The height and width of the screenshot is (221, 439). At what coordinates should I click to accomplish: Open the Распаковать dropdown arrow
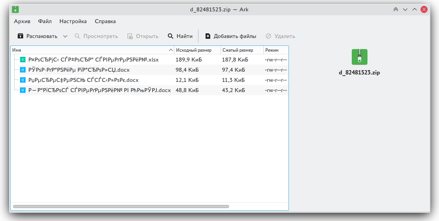65,36
